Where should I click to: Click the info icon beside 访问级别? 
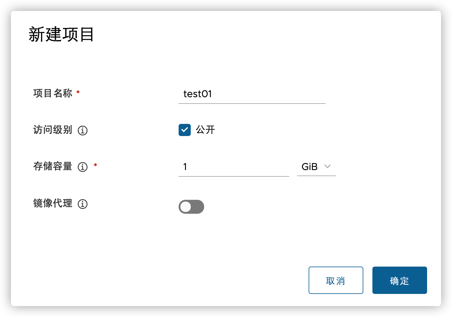[x=83, y=131]
